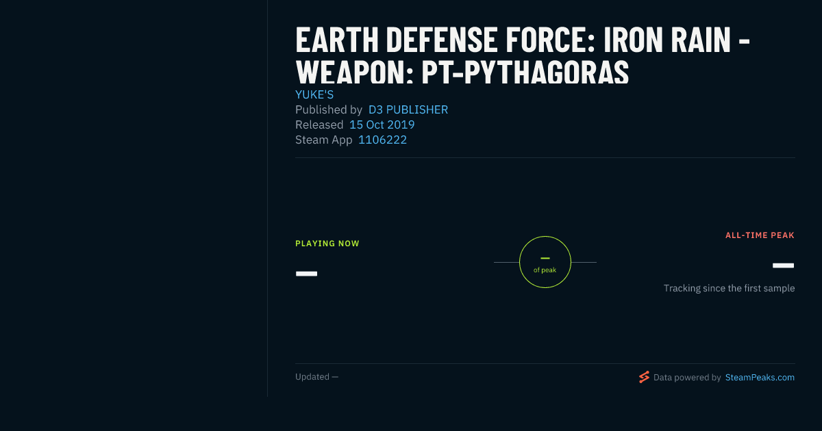
Task: Click the Released label
Action: pos(319,125)
